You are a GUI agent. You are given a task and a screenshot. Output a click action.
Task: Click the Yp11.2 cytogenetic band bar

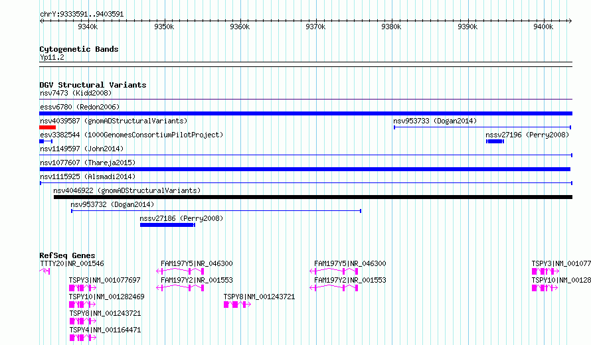(x=305, y=64)
